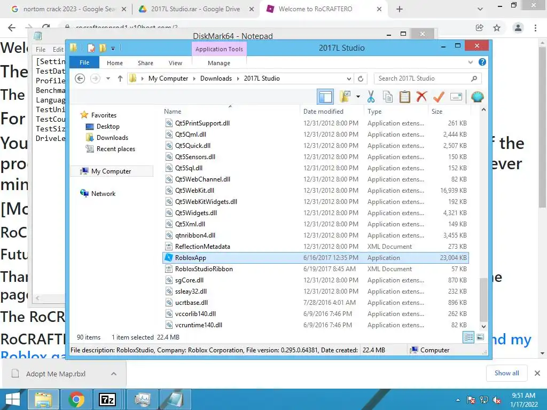Switch to the Share ribbon tab
547x410 pixels.
click(145, 63)
